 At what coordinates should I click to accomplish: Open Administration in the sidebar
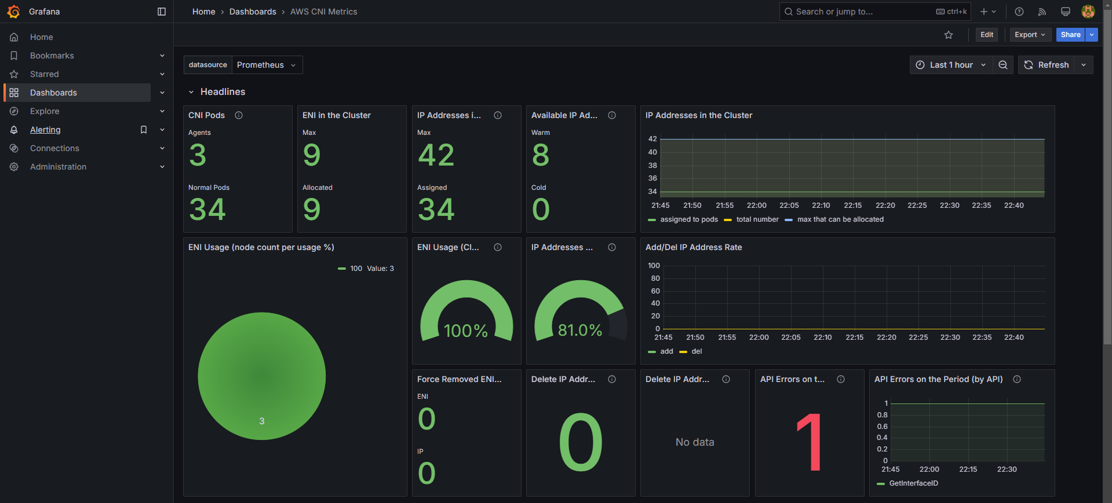[58, 167]
